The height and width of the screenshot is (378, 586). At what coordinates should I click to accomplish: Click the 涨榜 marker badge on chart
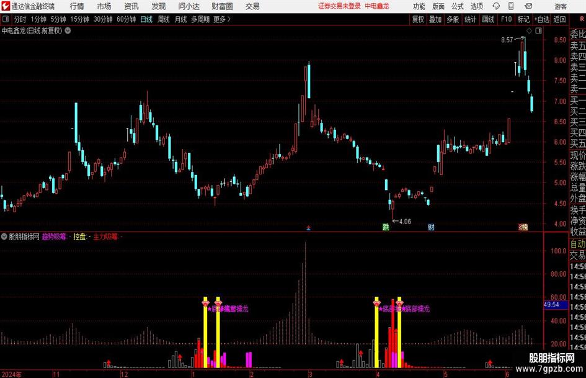[x=523, y=227]
